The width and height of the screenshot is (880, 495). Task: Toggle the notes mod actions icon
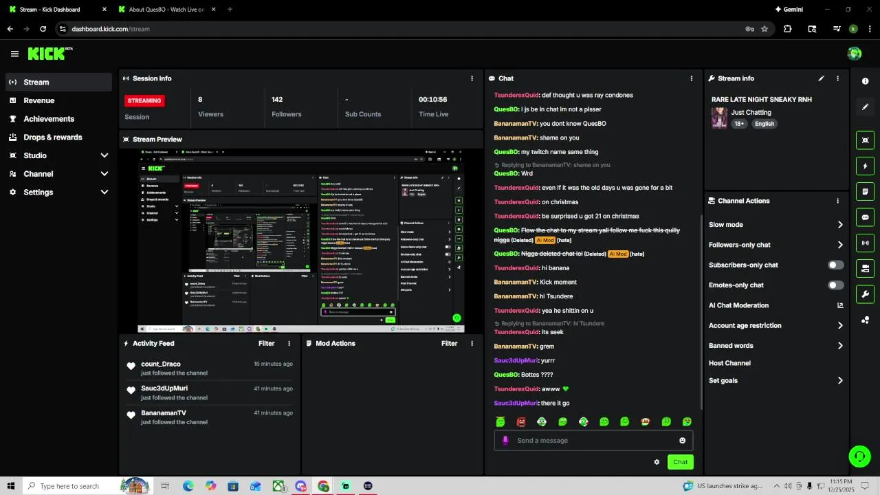(865, 191)
